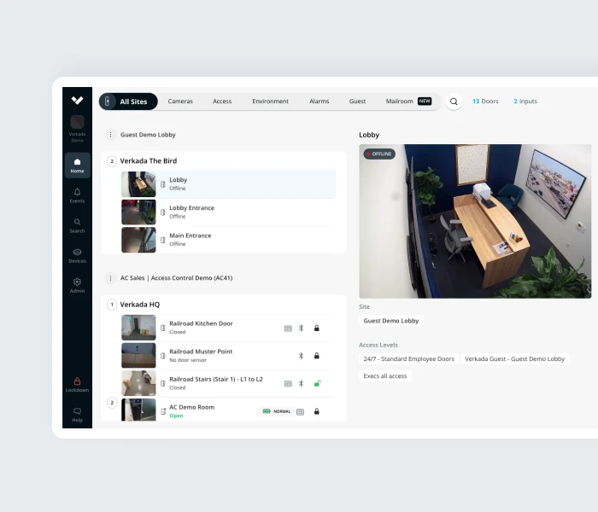Click the 13 Doors link

click(485, 102)
